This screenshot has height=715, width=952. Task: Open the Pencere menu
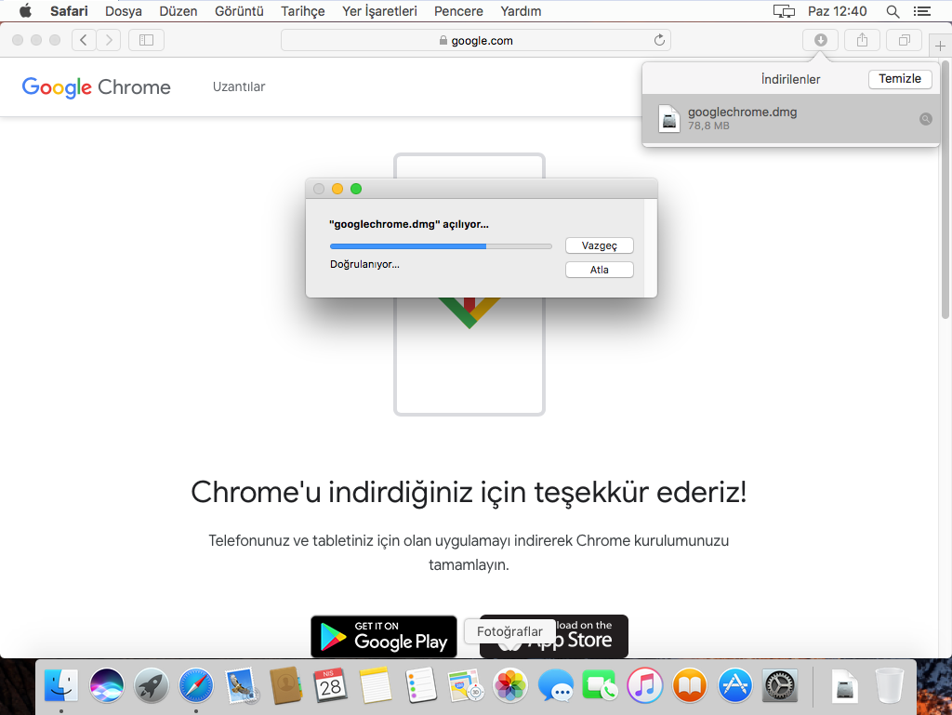(x=458, y=11)
